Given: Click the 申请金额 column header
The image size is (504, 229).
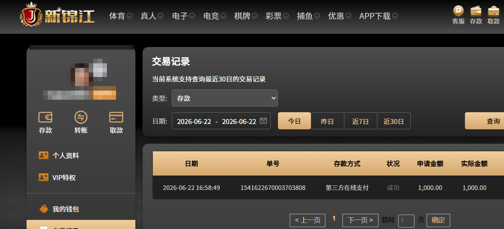Looking at the screenshot, I should coord(430,164).
